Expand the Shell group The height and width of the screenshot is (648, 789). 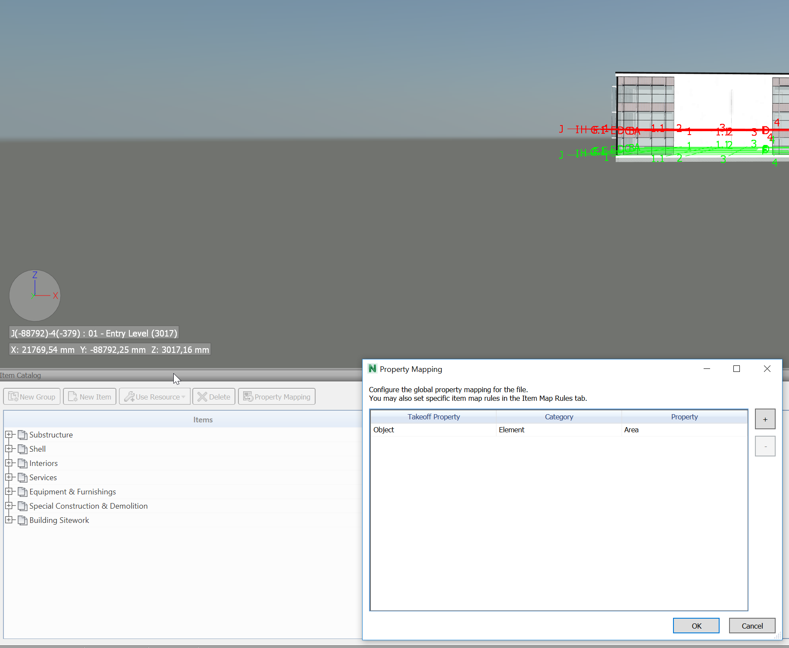(x=9, y=449)
